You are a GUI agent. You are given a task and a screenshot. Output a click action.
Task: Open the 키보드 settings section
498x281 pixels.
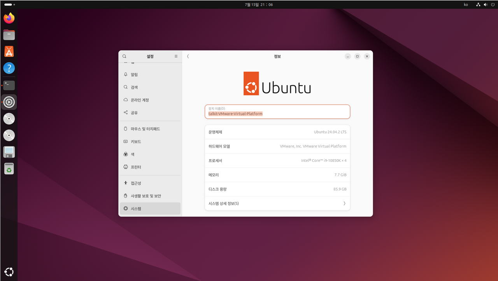coord(150,142)
